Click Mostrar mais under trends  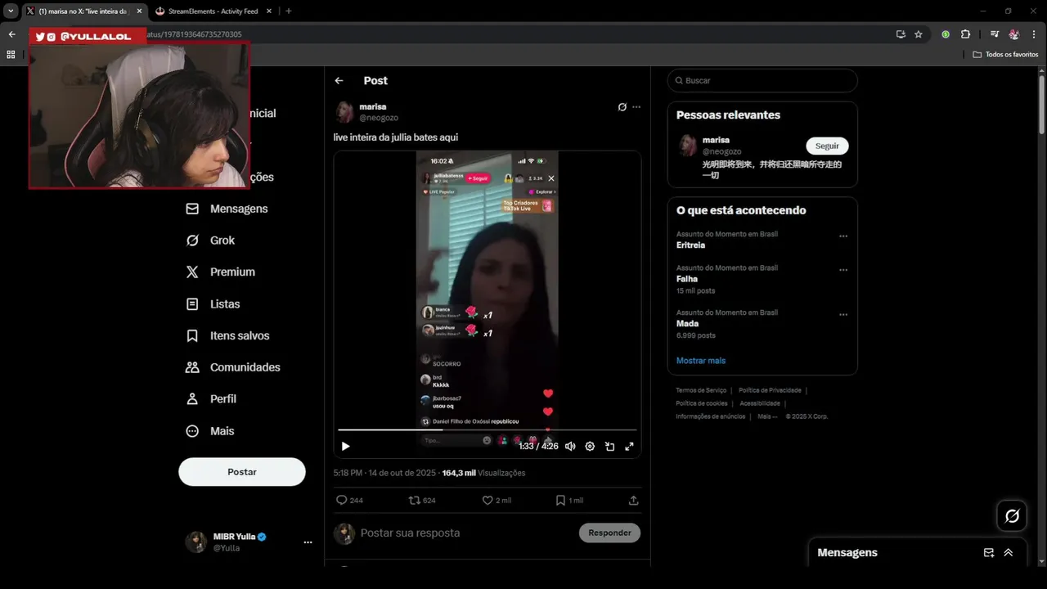[701, 361]
